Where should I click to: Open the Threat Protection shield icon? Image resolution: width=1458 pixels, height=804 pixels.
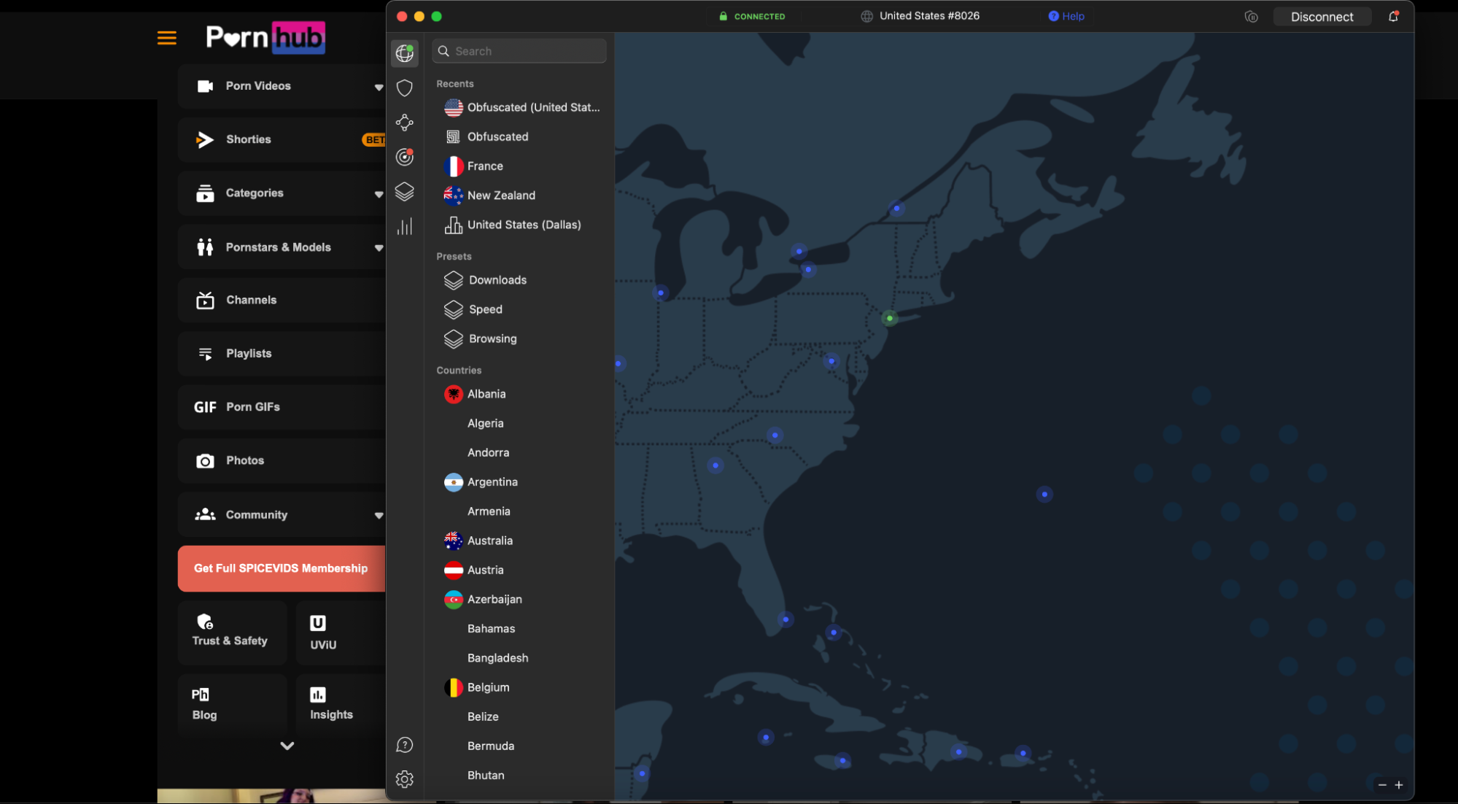tap(405, 88)
